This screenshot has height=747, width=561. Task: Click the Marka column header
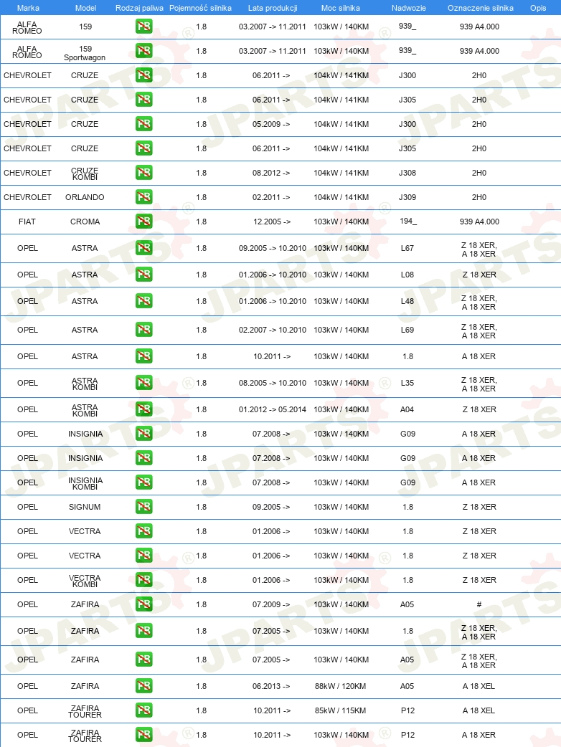click(x=28, y=8)
